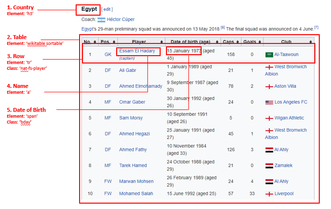The image size is (331, 209).
Task: Click the US flag beside Los Angeles FC
Action: [269, 103]
